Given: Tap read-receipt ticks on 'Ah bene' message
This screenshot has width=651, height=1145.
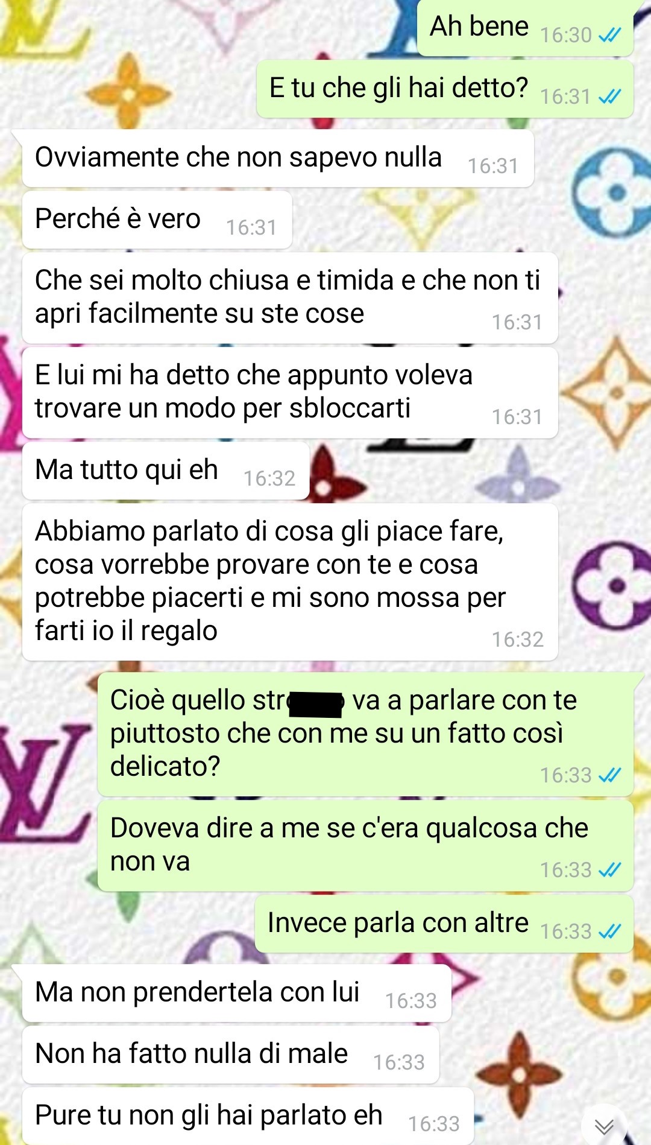Looking at the screenshot, I should click(x=609, y=36).
